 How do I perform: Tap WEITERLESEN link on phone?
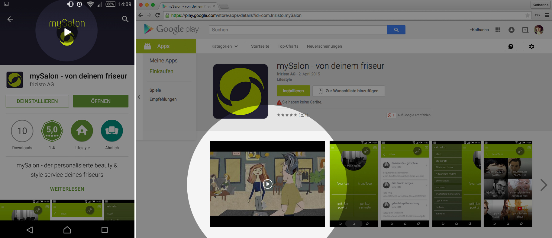tap(67, 189)
